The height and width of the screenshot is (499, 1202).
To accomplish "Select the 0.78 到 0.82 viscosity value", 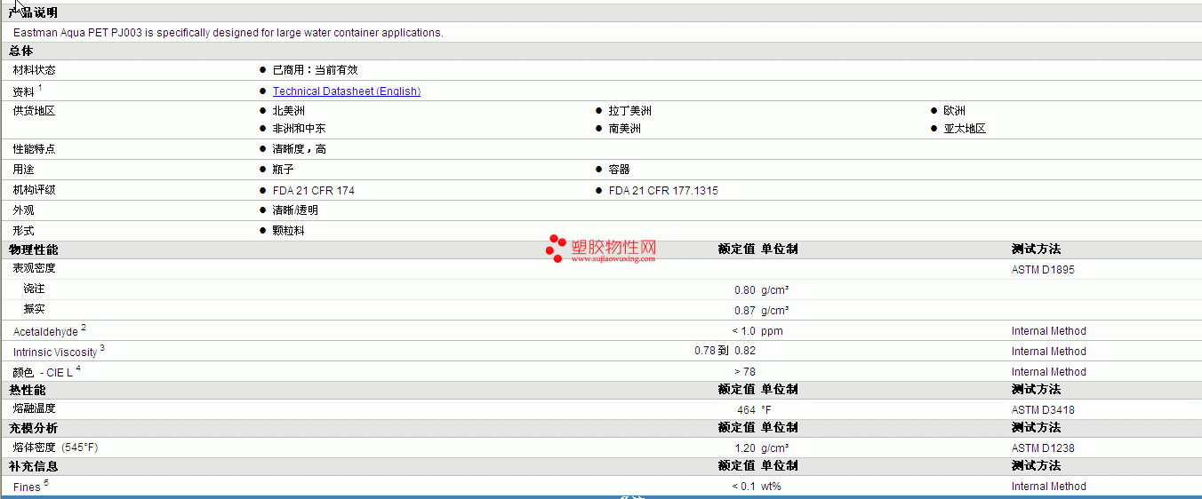I will click(725, 351).
